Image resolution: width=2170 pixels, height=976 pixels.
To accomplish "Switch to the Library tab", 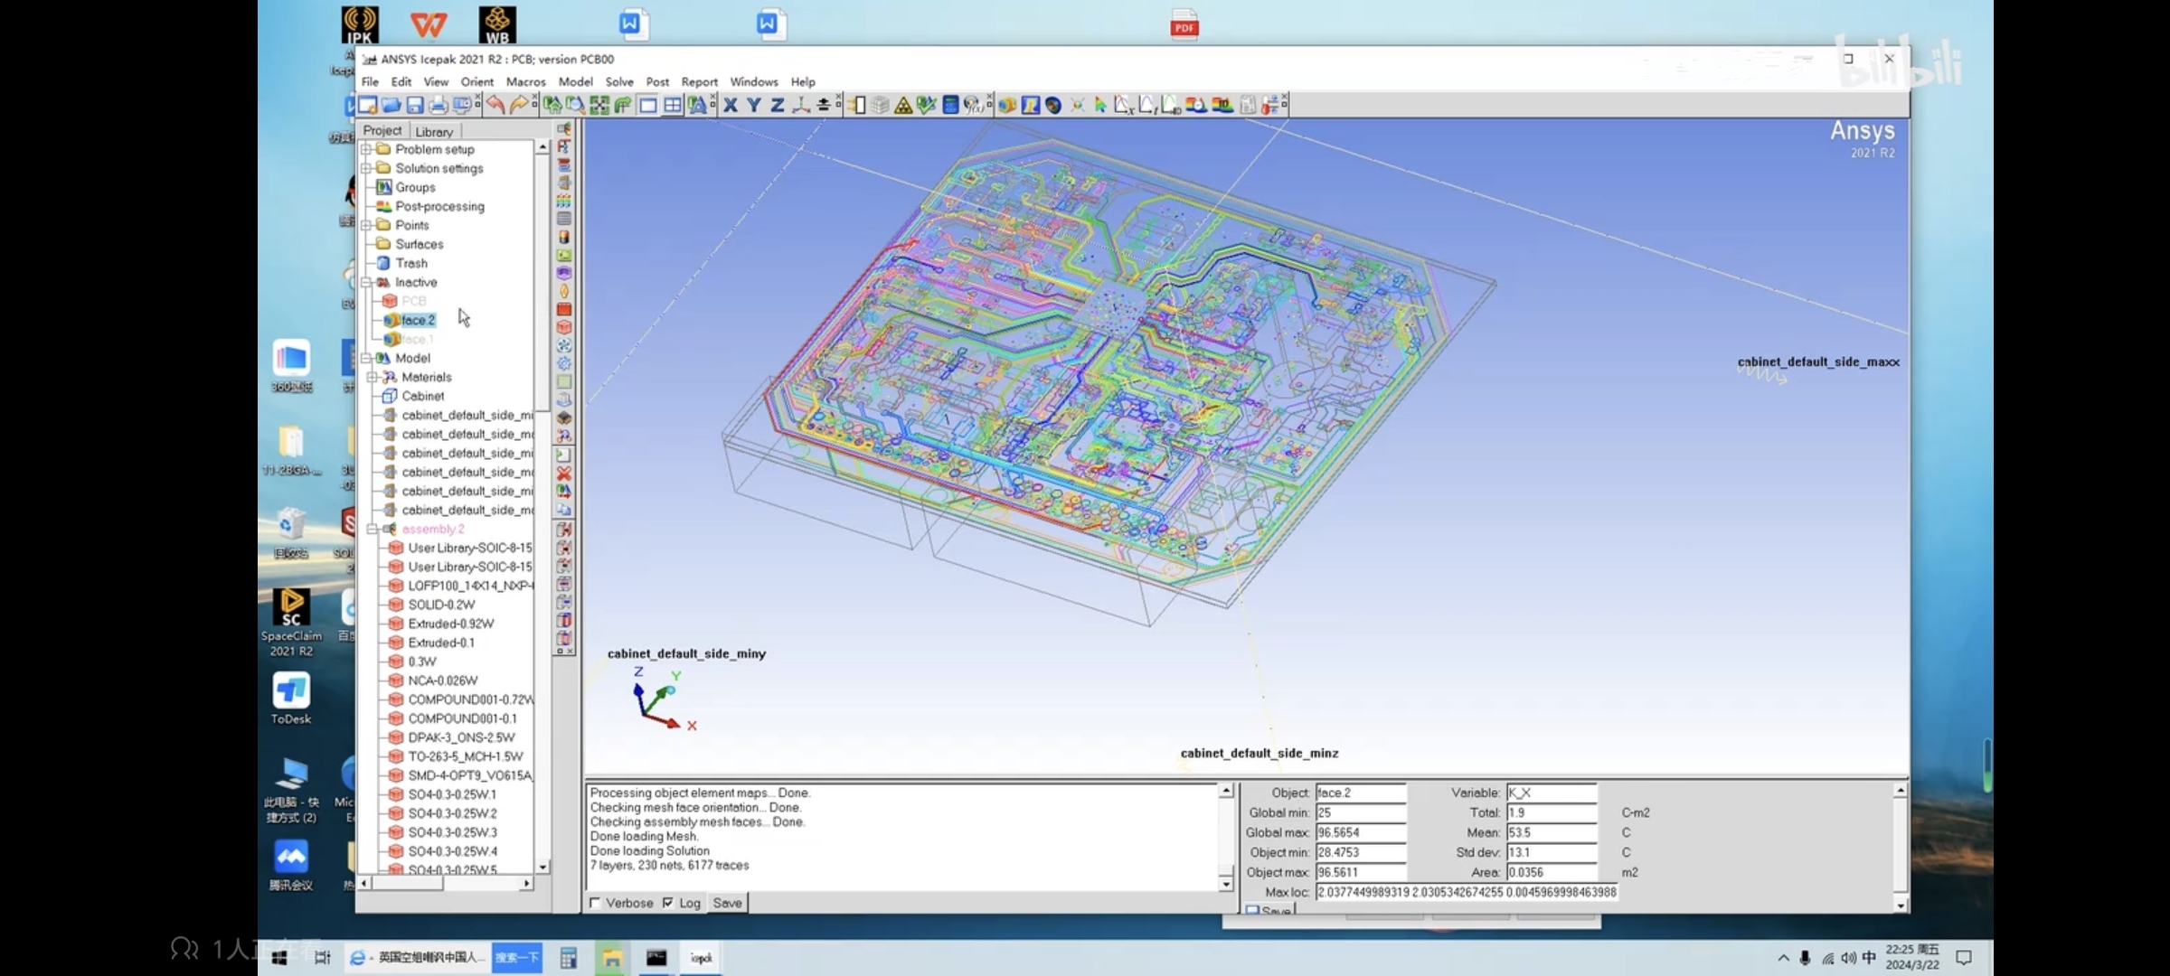I will pos(434,131).
